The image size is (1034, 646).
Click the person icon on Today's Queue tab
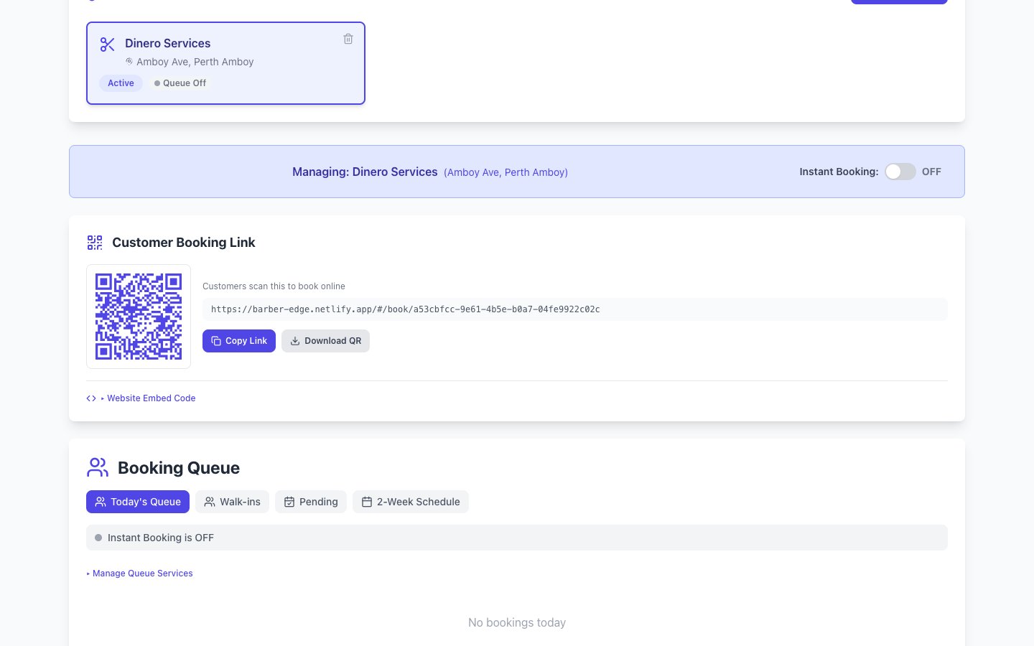[101, 502]
